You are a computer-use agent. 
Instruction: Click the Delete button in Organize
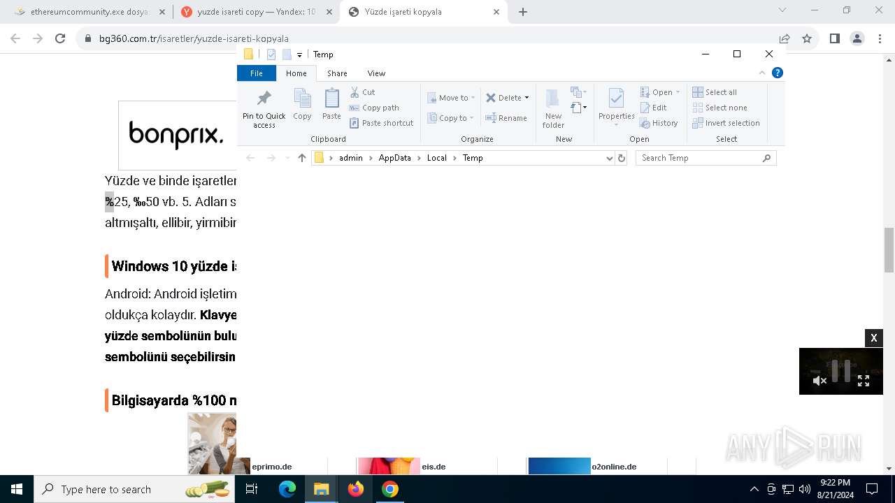(503, 98)
